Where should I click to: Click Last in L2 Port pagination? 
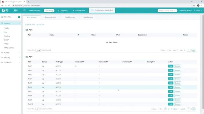tap(183, 109)
